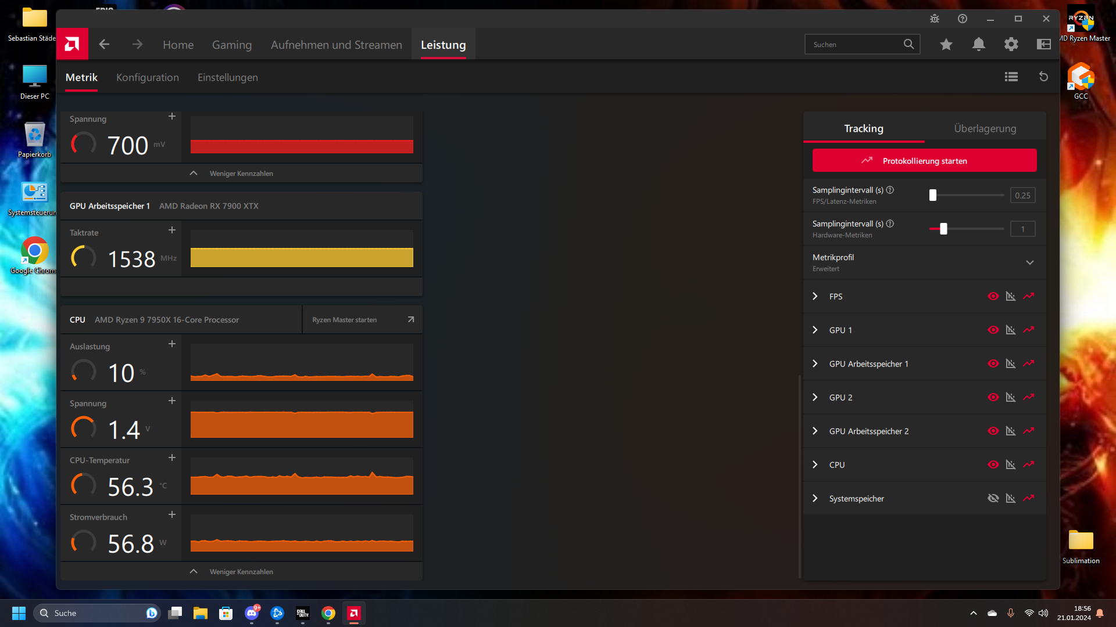Open the sidebar panel layout icon

coord(1044,44)
